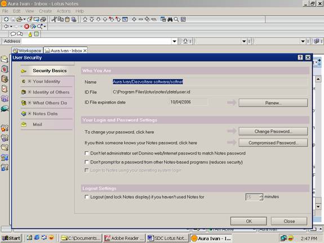This screenshot has height=243, width=324.
Task: Click the clipboard Paste icon in toolbar
Action: click(67, 19)
